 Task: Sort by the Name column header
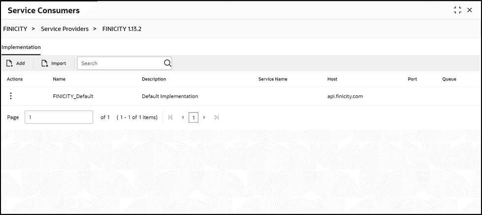point(59,79)
